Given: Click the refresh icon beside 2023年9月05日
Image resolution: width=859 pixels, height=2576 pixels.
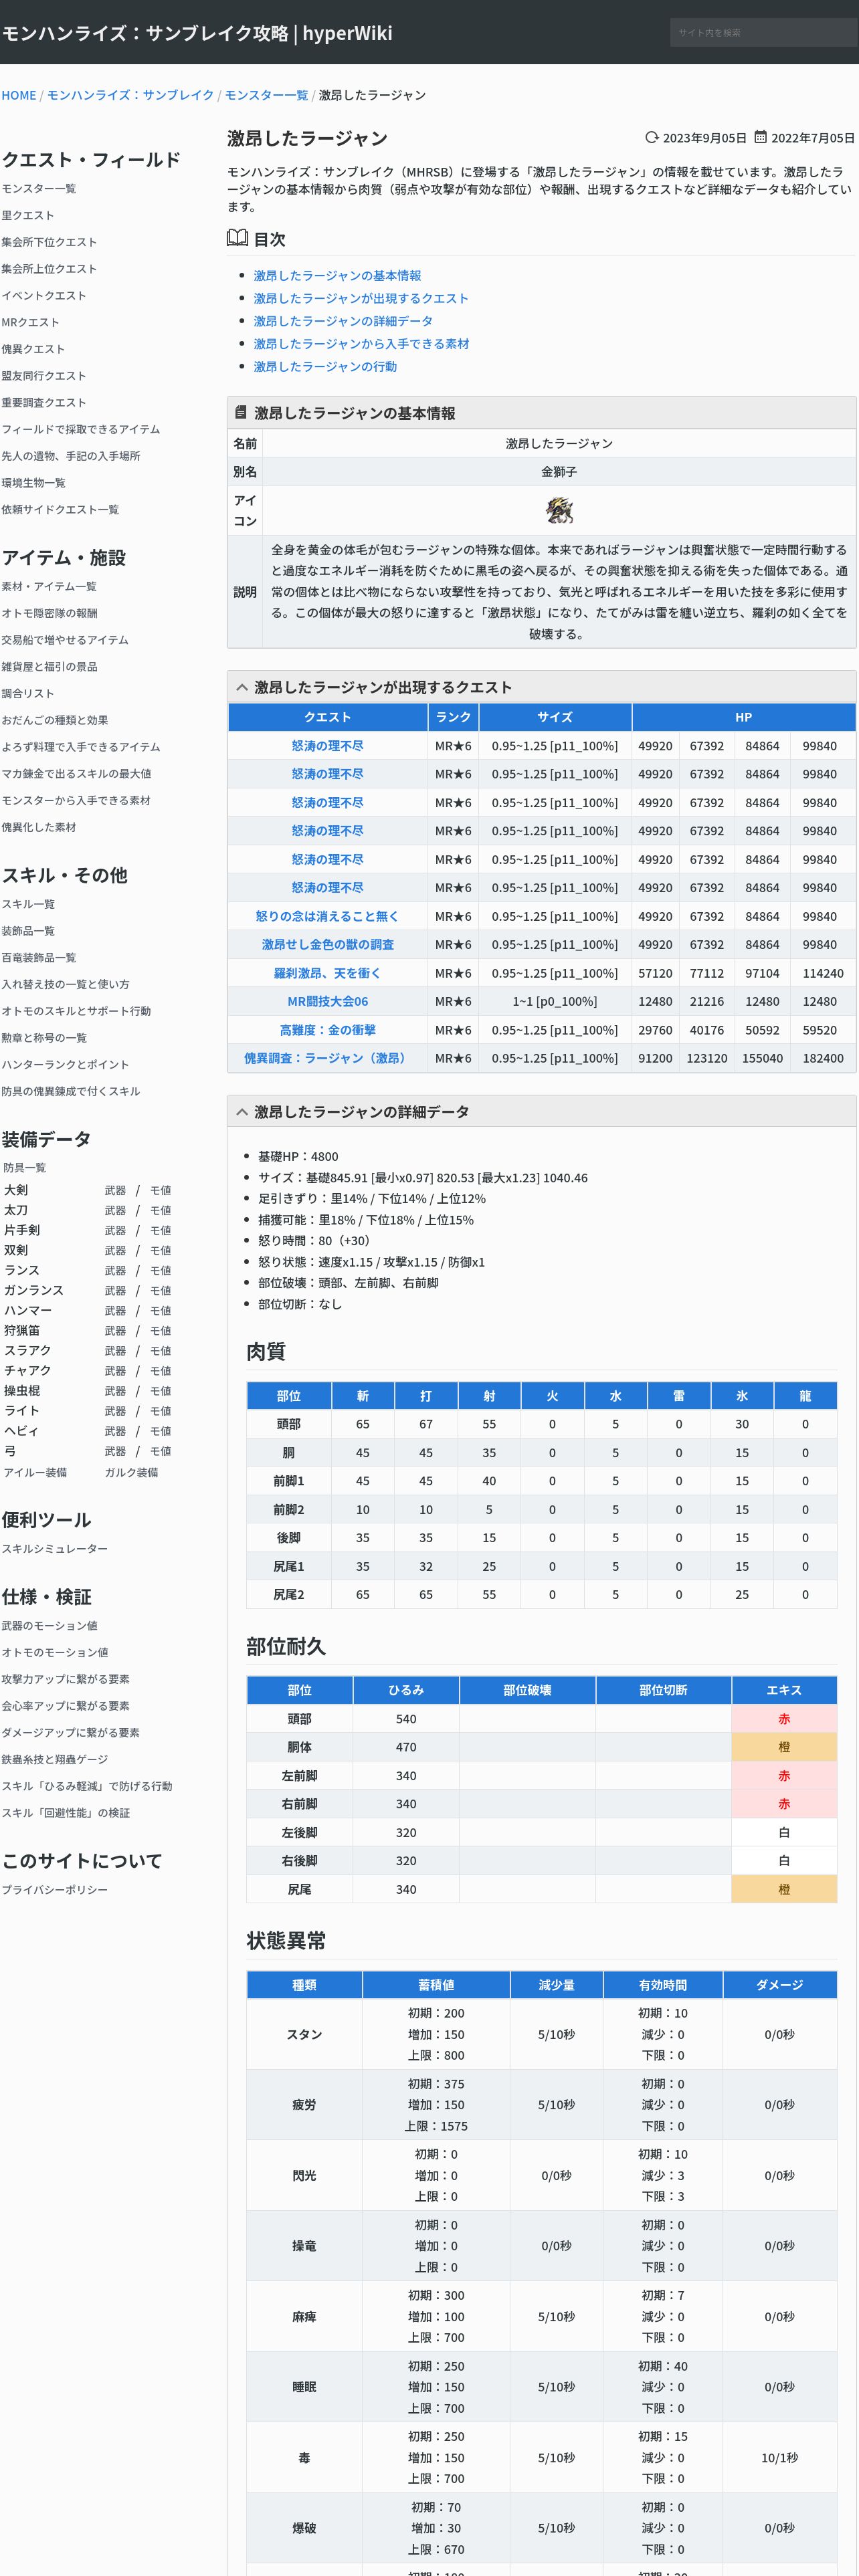Looking at the screenshot, I should point(652,137).
